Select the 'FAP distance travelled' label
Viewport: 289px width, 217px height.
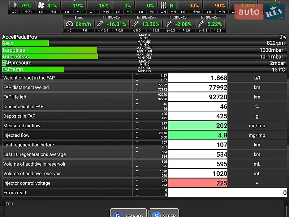(x=26, y=87)
